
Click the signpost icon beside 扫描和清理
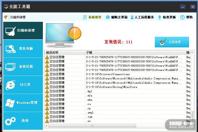coord(6,17)
